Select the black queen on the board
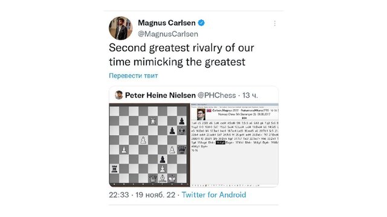Screen dimensions: 387x217 [181, 149]
